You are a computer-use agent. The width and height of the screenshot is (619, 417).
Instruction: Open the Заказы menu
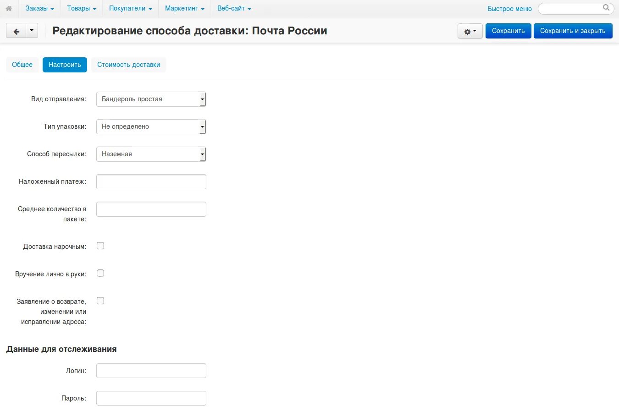pos(39,8)
